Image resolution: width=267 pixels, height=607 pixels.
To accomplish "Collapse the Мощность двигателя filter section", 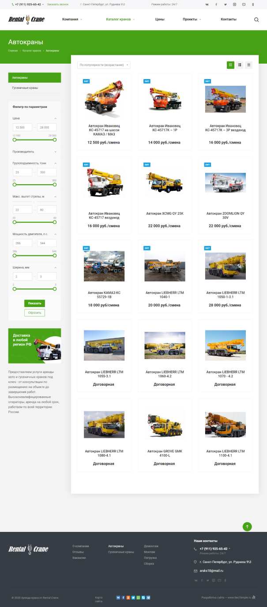I will [55, 234].
